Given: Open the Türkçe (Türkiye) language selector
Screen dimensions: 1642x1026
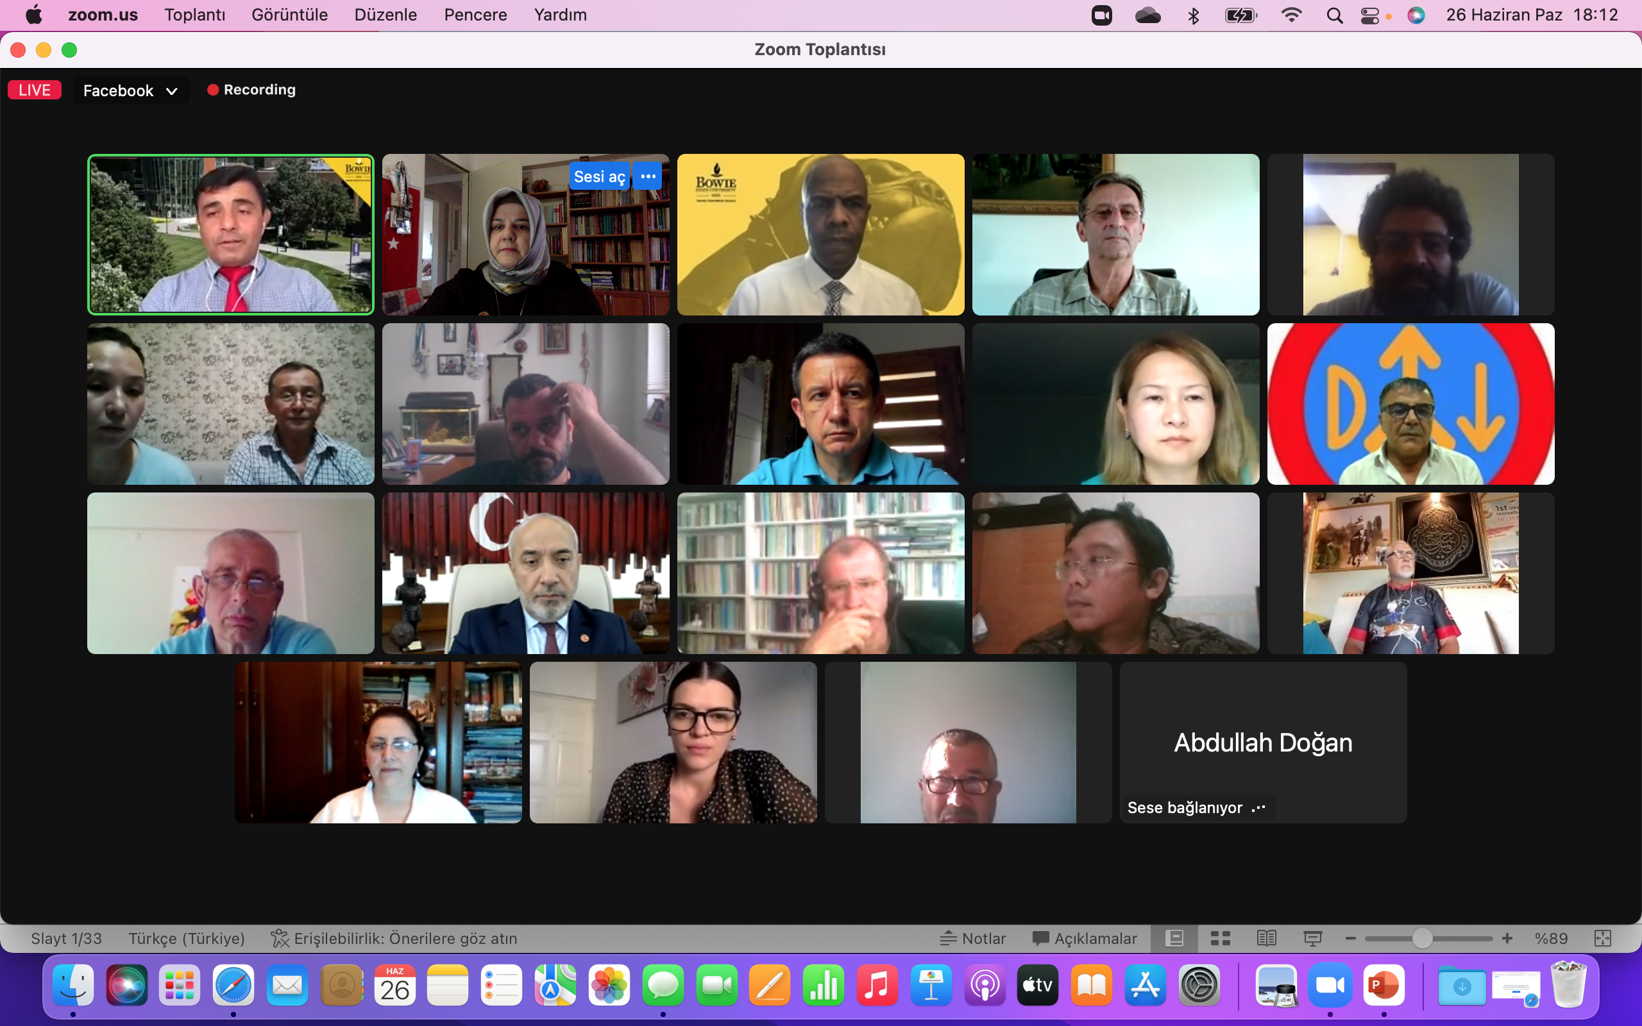Looking at the screenshot, I should tap(187, 938).
